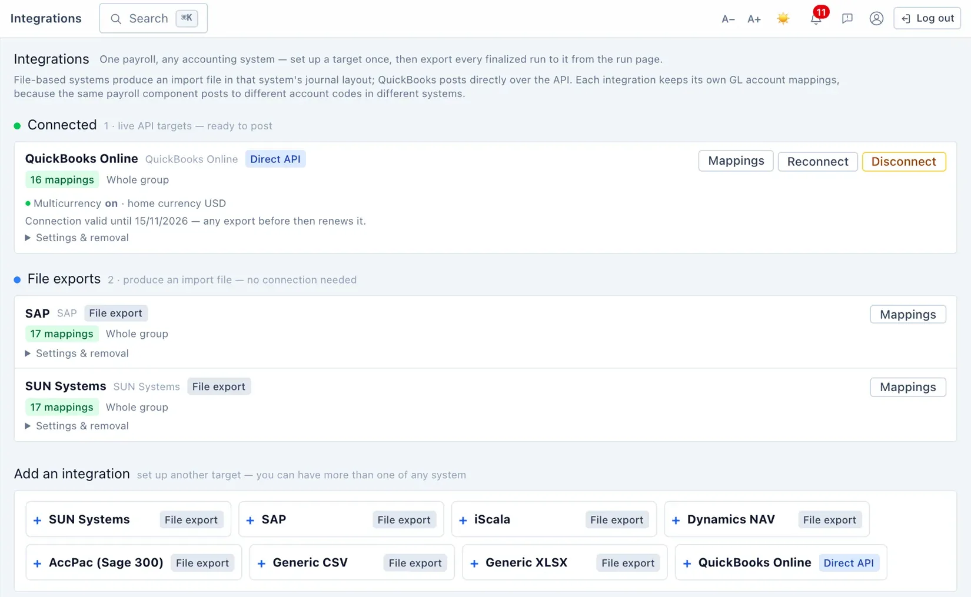Click plus icon on SUN Systems card
Image resolution: width=971 pixels, height=597 pixels.
(x=38, y=521)
